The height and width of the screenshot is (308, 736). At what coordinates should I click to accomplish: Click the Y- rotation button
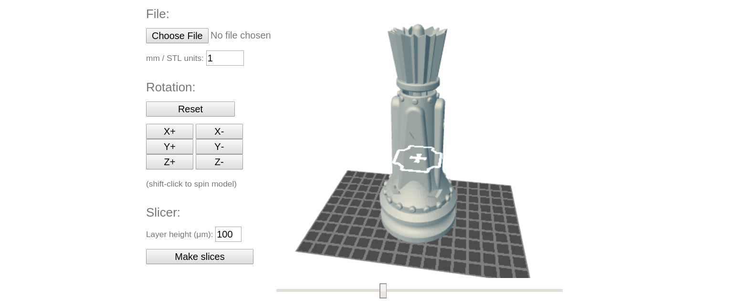(219, 147)
